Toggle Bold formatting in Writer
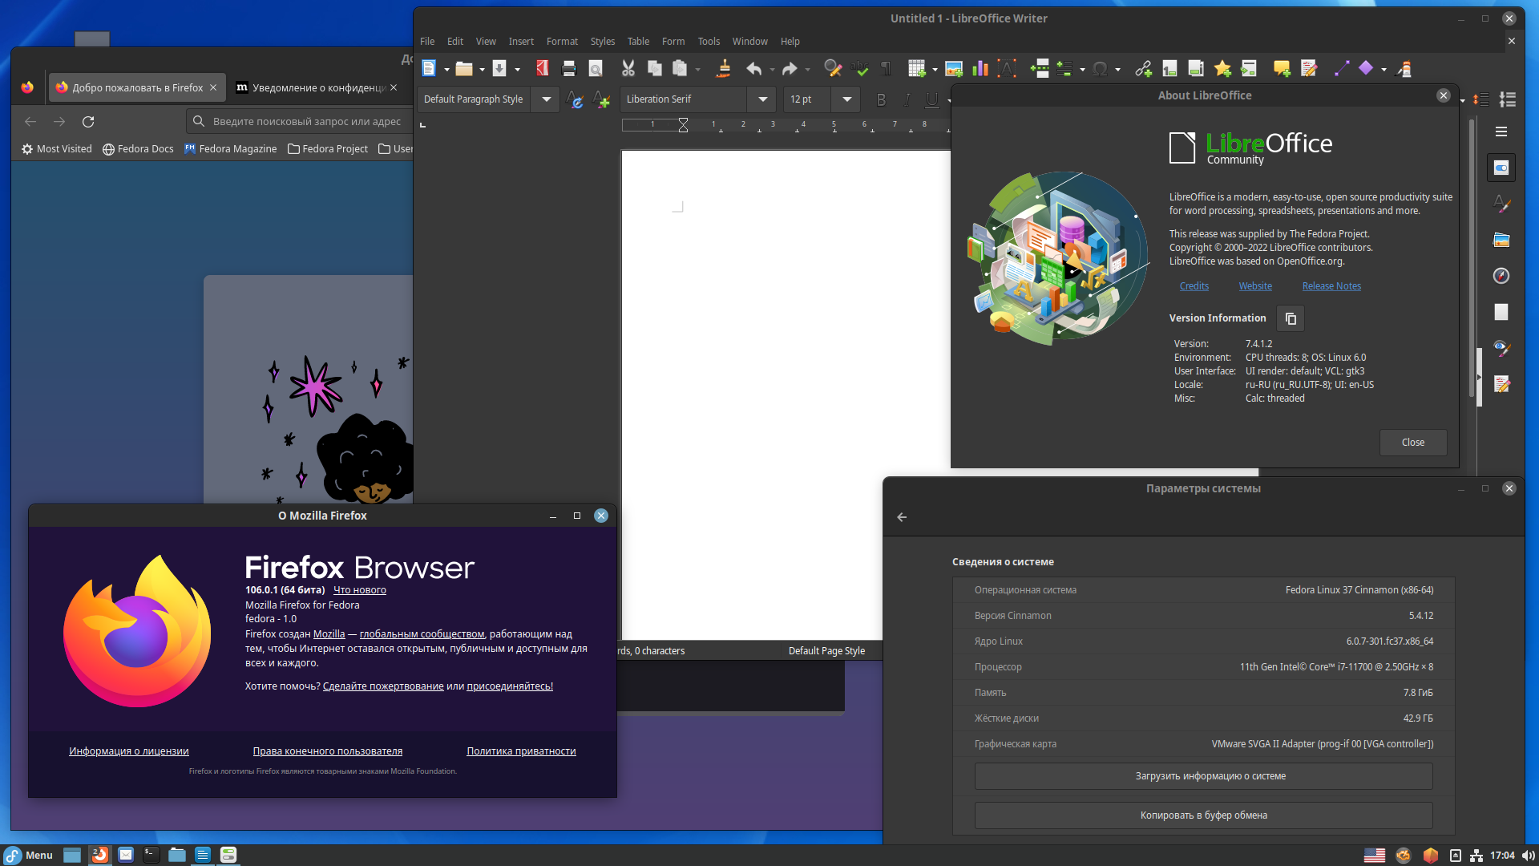This screenshot has height=866, width=1539. coord(881,99)
